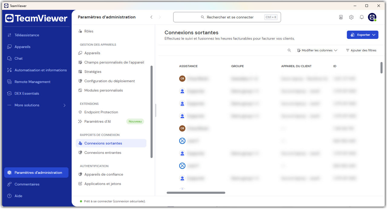The height and width of the screenshot is (209, 387).
Task: Click APPAREIL DU CLIENT column header
Action: (x=296, y=66)
